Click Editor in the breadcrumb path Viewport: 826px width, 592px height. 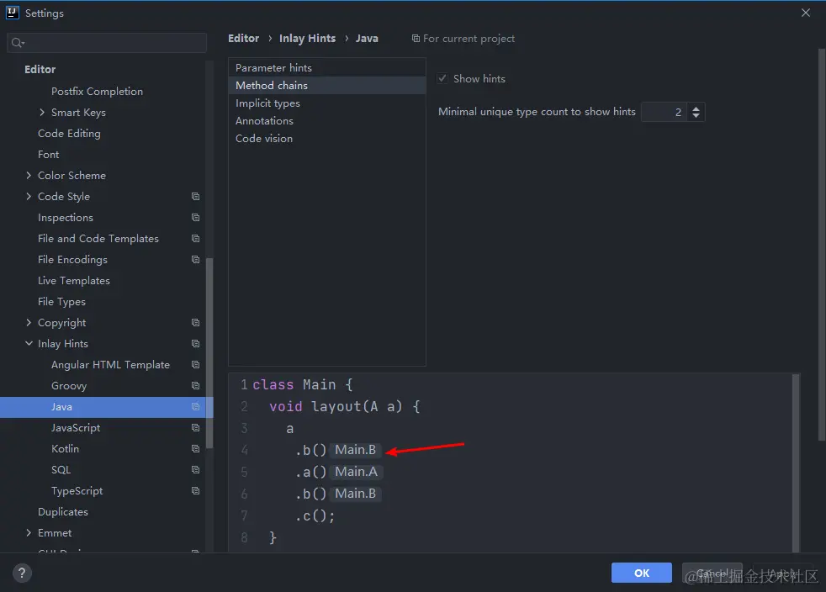243,39
